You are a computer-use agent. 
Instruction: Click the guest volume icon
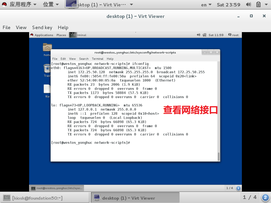coord(199,35)
